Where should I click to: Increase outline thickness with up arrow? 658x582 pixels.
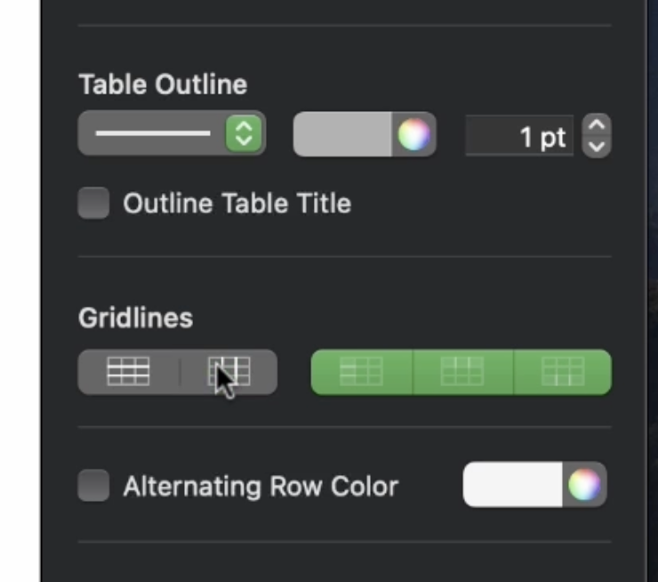597,125
